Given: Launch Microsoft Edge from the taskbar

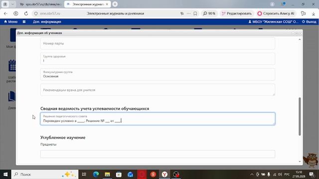Looking at the screenshot, I should [x=96, y=175].
